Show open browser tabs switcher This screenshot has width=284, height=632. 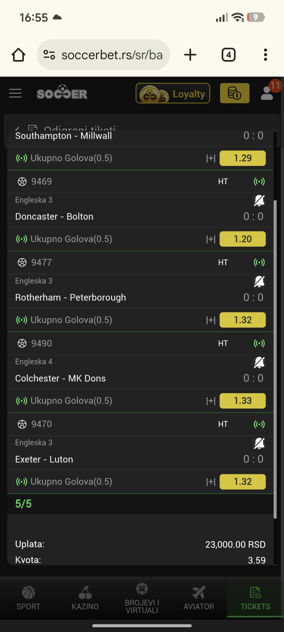point(228,55)
